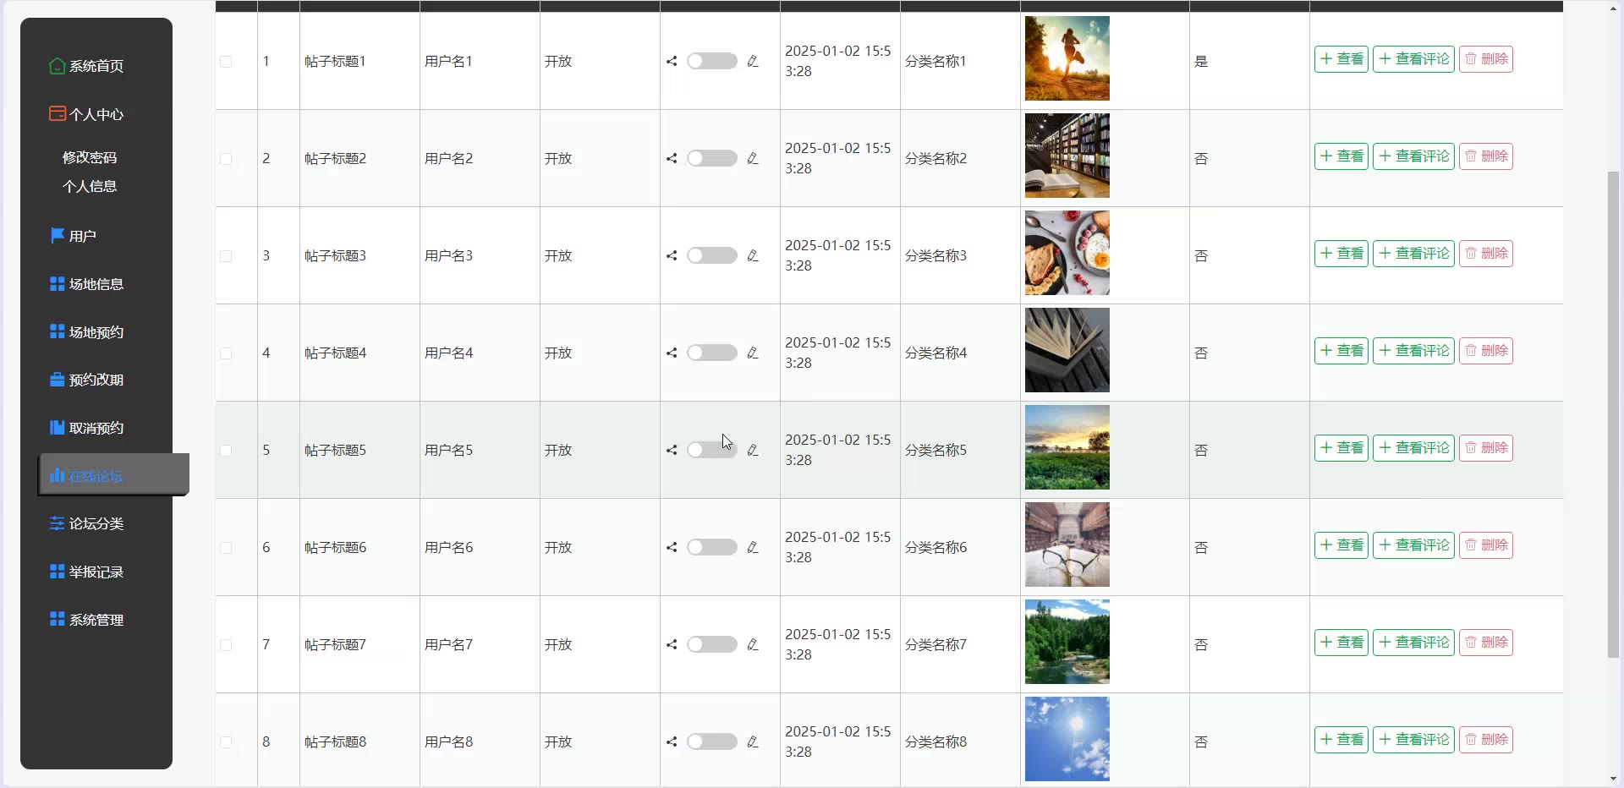Tick the checkbox for row 帖子标题6

coord(226,548)
